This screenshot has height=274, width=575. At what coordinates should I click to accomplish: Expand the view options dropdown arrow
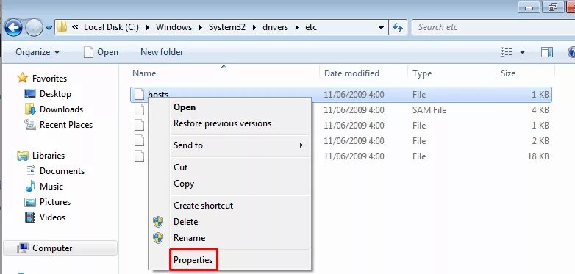pyautogui.click(x=522, y=52)
